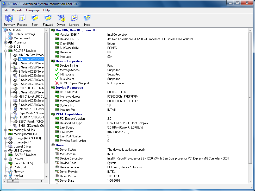Screen dimensions: 255x191
Task: Select Logical Drives in the tree
Action: 22,147
